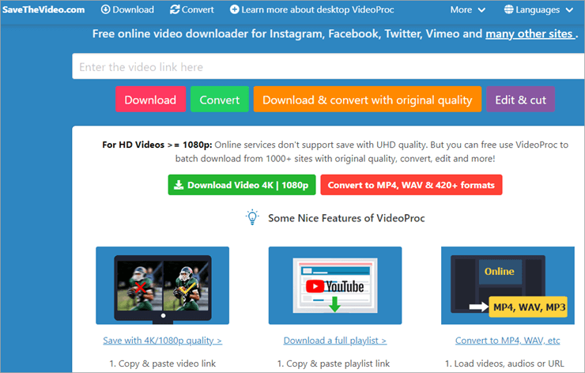Click the YouTube logo in the playlist image
Viewport: 585px width, 373px height.
click(334, 286)
